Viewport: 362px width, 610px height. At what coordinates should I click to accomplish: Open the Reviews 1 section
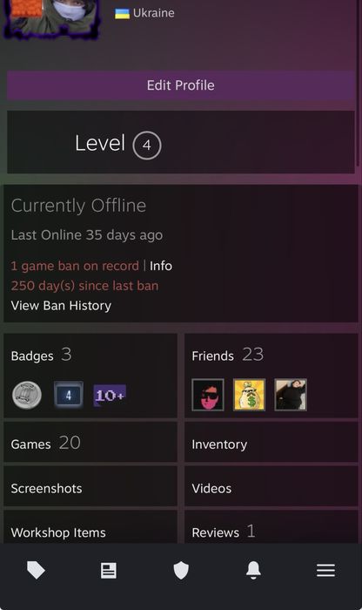[x=271, y=528]
